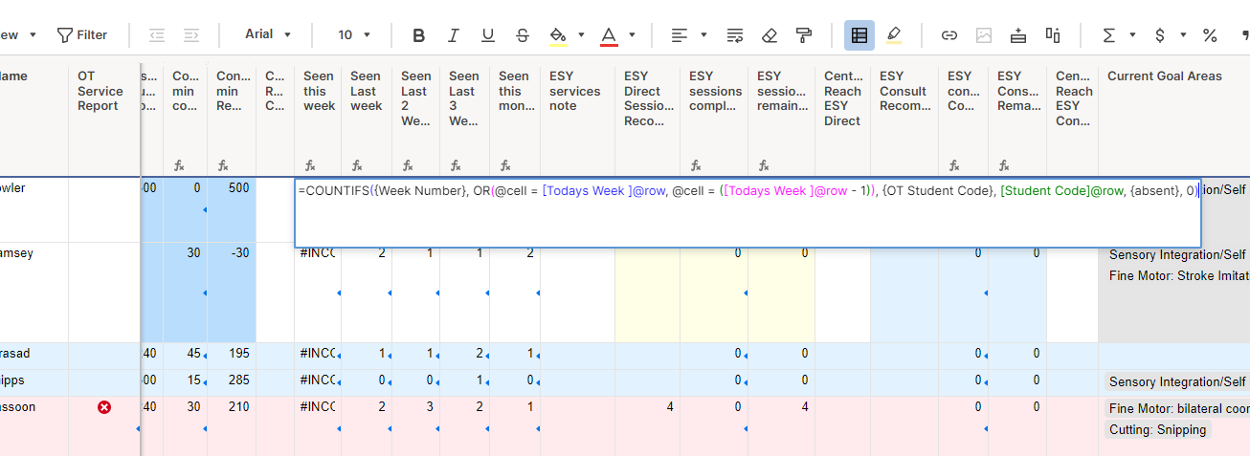Click the insert image icon

984,35
